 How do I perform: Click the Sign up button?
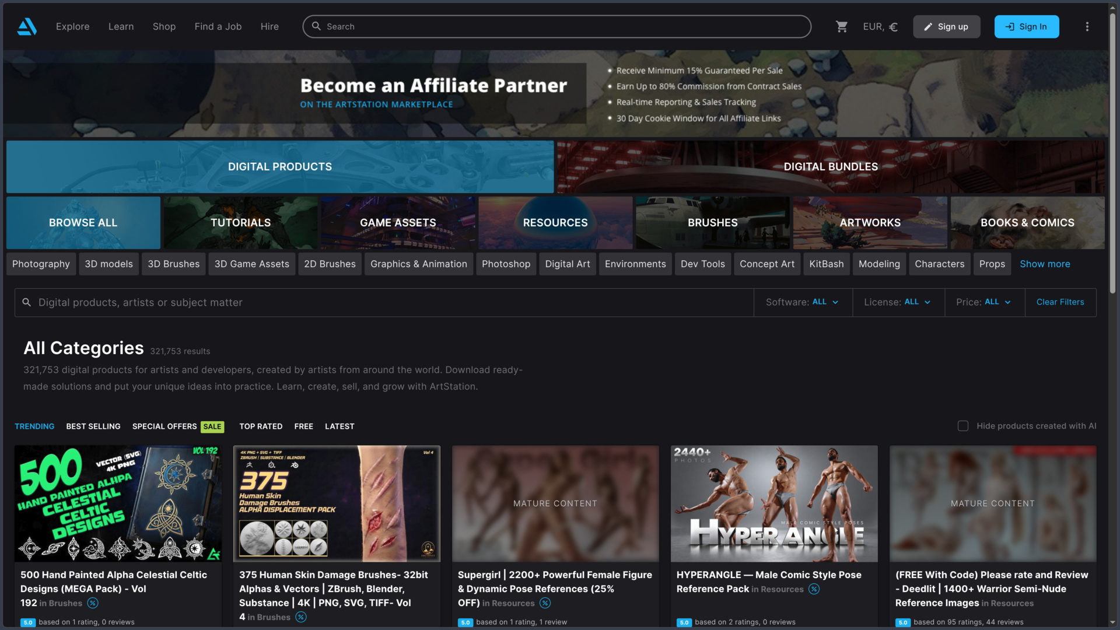(x=946, y=27)
